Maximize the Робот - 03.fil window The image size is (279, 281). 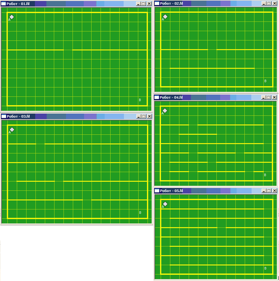point(144,116)
